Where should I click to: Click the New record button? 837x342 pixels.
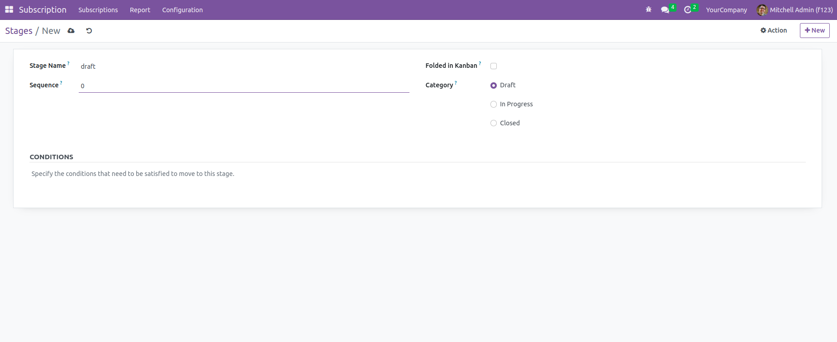pyautogui.click(x=814, y=30)
